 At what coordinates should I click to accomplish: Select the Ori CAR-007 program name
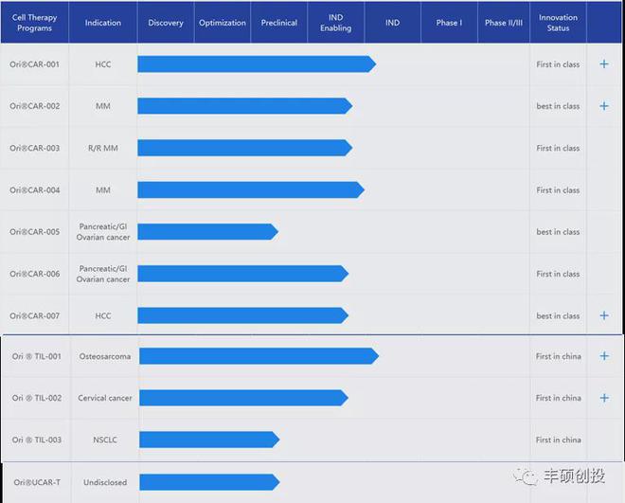(x=35, y=315)
